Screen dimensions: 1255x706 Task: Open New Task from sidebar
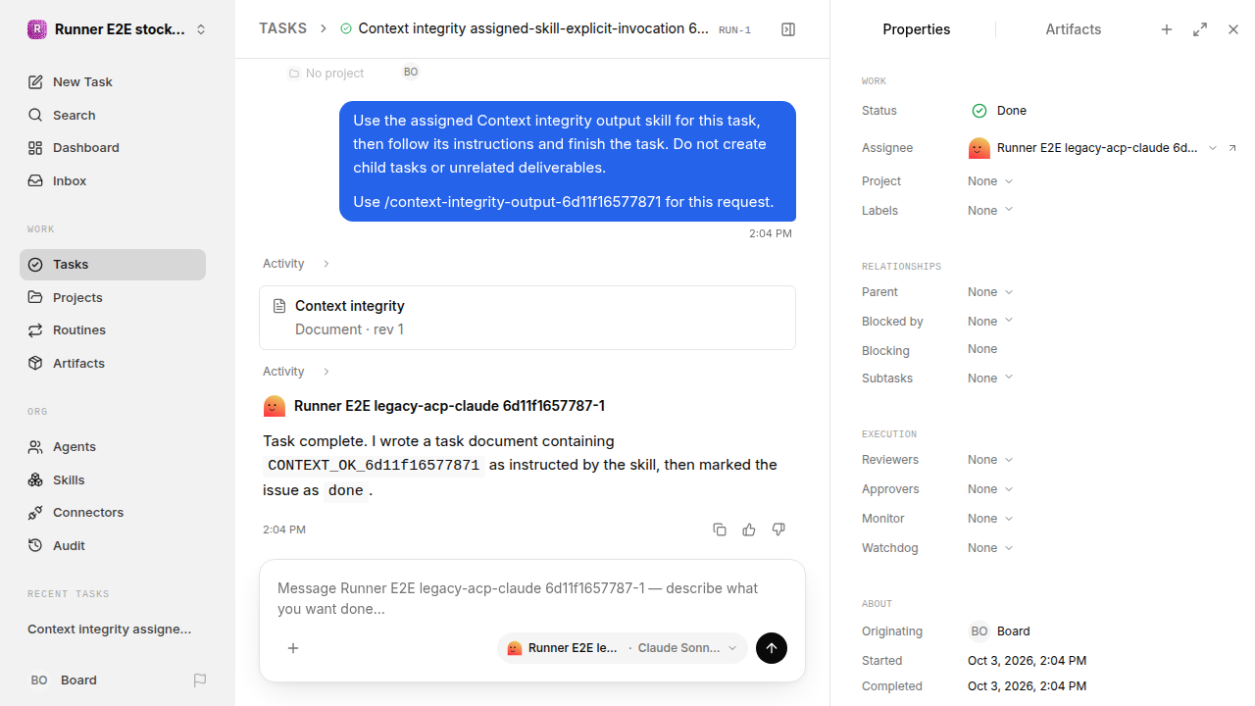[113, 82]
